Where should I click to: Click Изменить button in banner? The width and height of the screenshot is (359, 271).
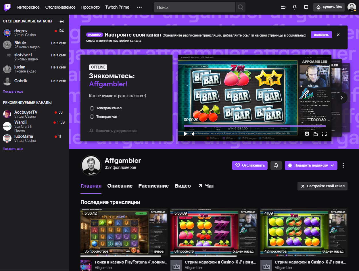321,35
